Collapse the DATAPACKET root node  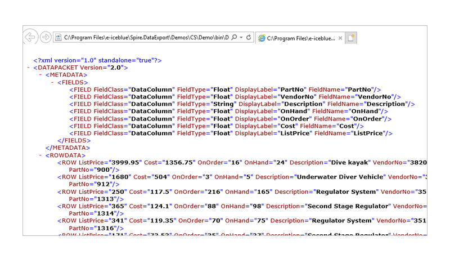(28, 68)
